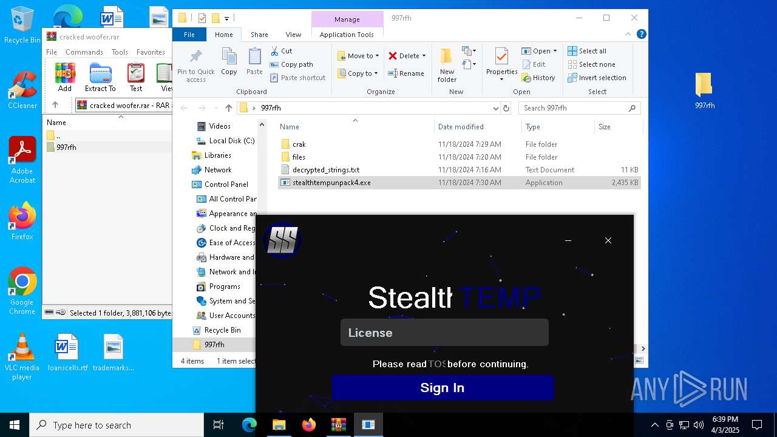Click Select all in ribbon
This screenshot has width=777, height=437.
point(587,51)
